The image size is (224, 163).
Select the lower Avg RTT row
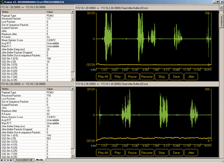point(36,120)
